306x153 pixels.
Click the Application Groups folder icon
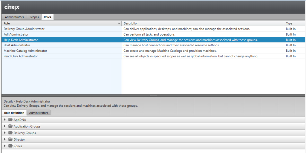[10, 126]
